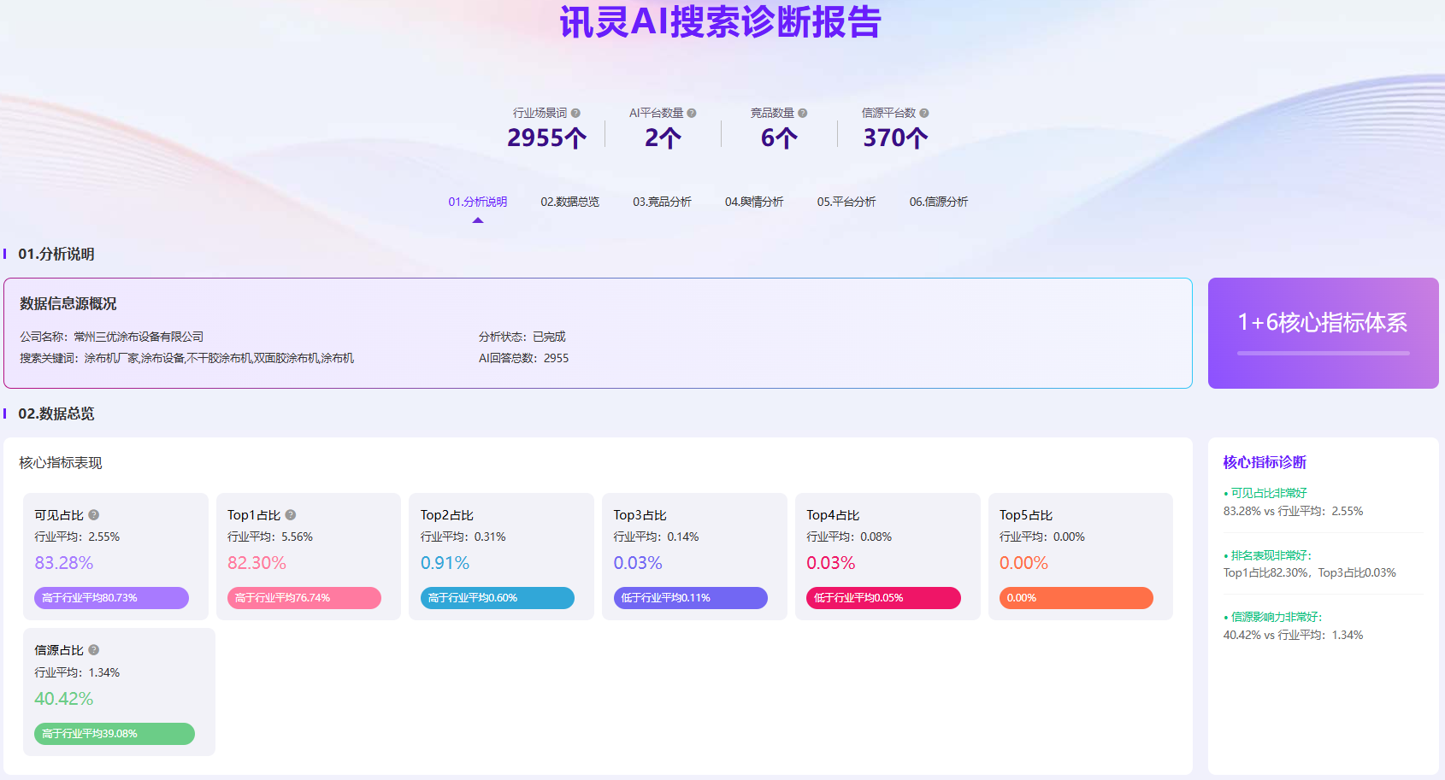The width and height of the screenshot is (1445, 780).
Task: Open the 03.竞品分析 tab
Action: pos(663,202)
